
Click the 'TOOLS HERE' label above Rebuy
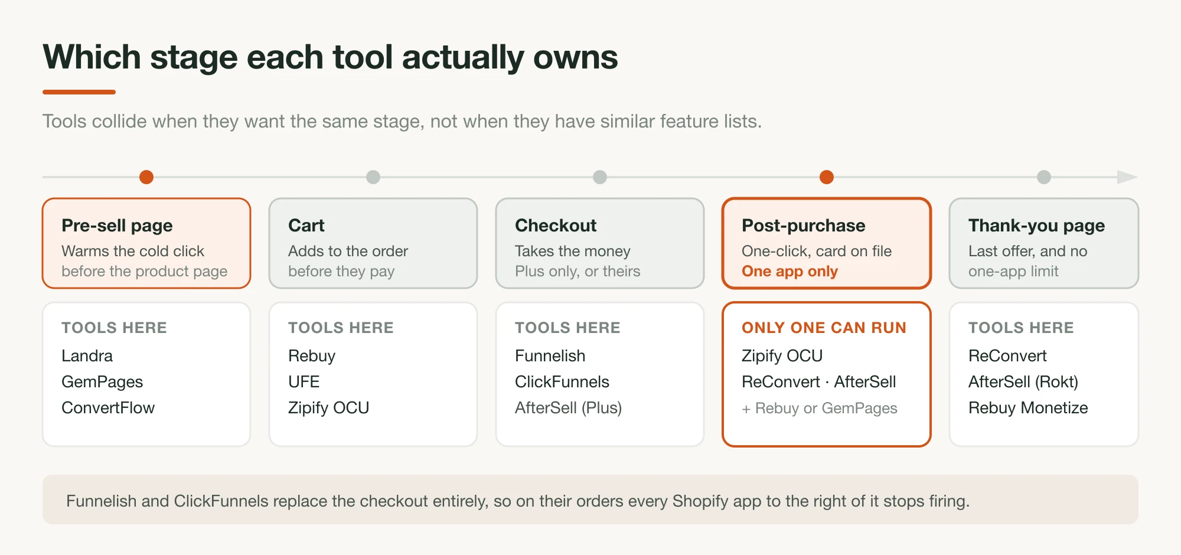(x=341, y=328)
